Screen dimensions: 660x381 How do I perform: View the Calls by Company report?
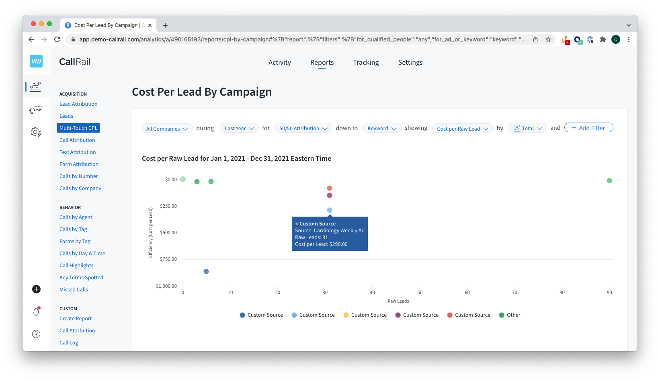(x=80, y=188)
